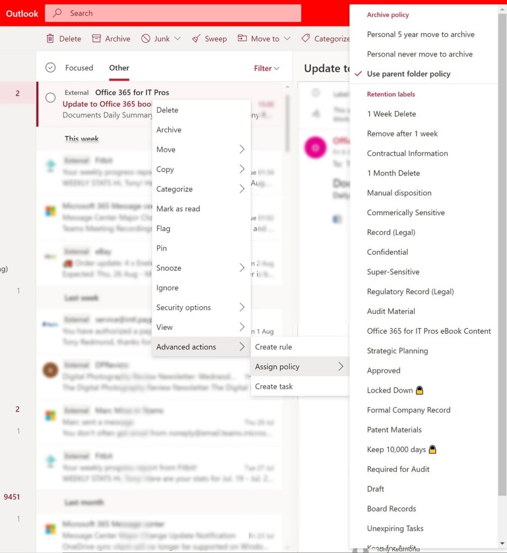Apply the Super-Sensitive label
This screenshot has height=553, width=507.
click(x=423, y=272)
